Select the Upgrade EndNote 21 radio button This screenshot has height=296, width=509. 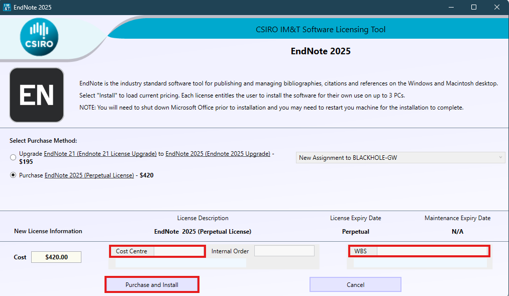pos(13,157)
